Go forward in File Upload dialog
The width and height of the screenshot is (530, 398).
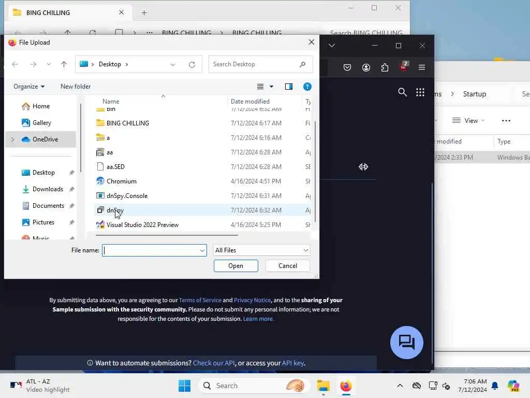pyautogui.click(x=33, y=64)
